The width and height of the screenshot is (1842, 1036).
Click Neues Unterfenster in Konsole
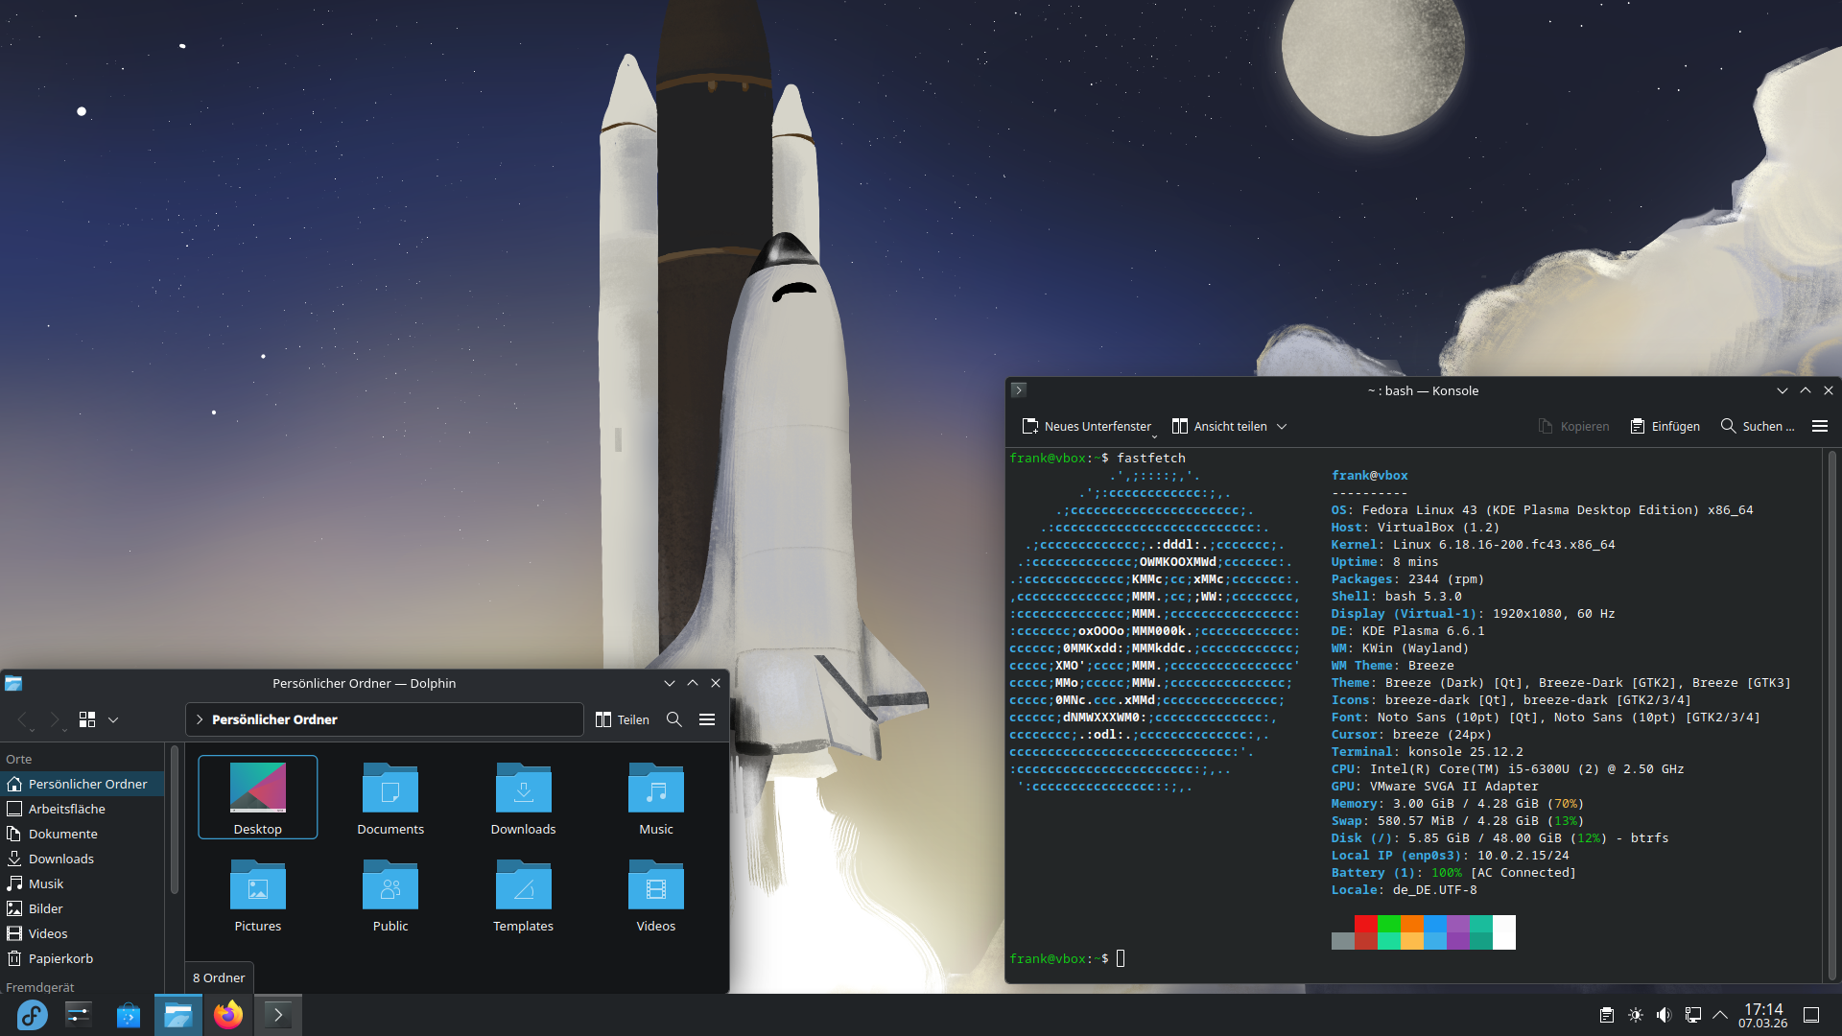(x=1086, y=426)
